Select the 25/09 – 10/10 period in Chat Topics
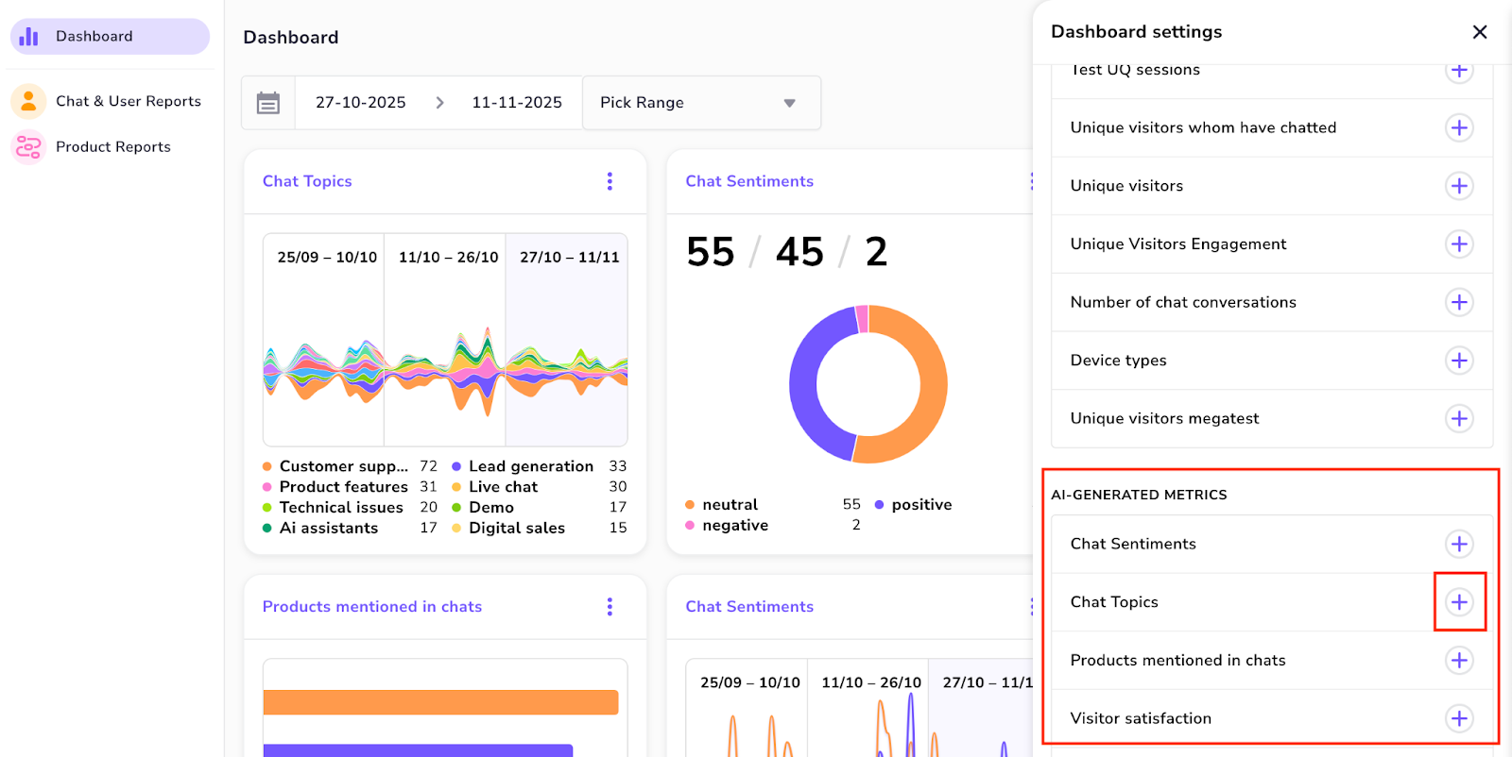This screenshot has width=1512, height=757. pyautogui.click(x=327, y=257)
